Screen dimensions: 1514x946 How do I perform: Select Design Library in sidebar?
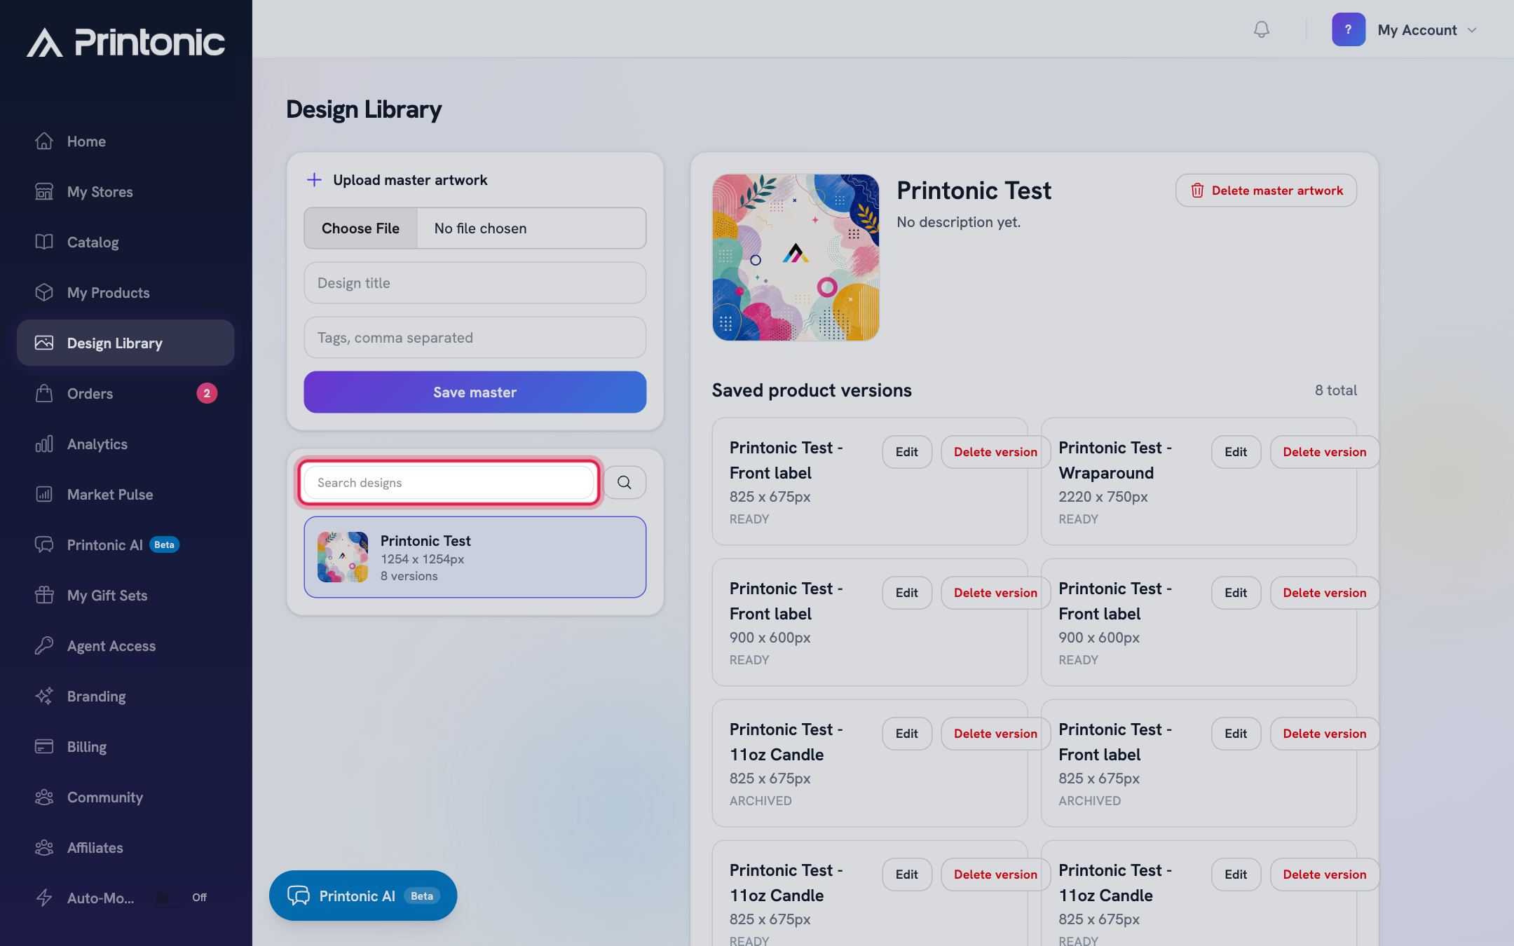pos(125,343)
